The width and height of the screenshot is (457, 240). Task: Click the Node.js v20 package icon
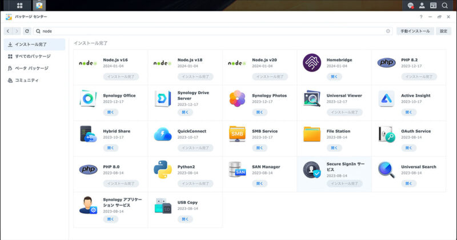point(237,63)
